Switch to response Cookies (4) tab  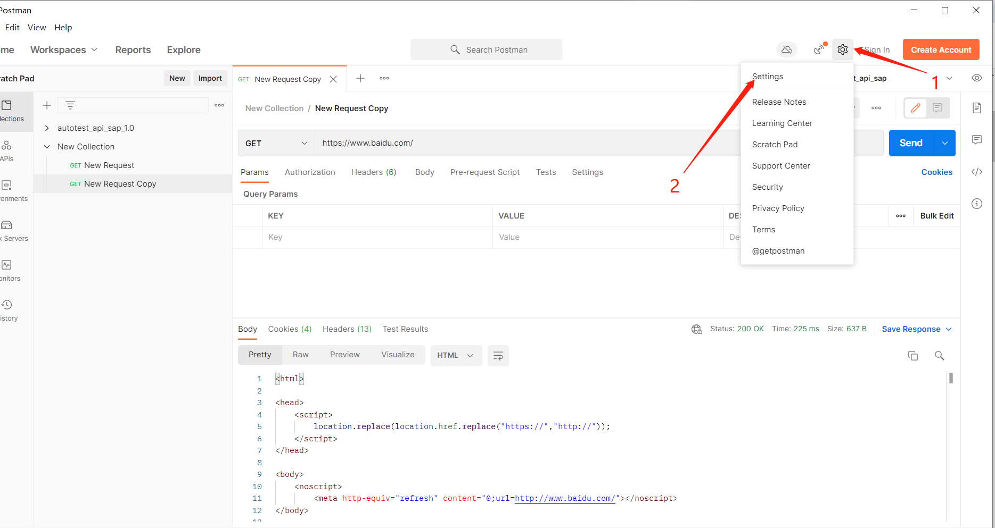tap(290, 329)
